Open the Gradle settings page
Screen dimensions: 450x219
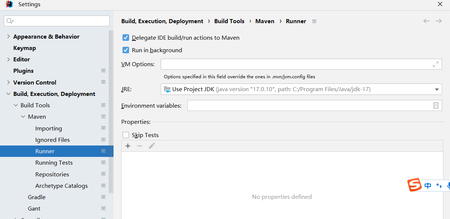[37, 197]
